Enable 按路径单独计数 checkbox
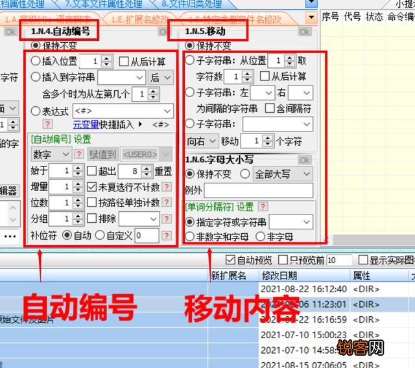The width and height of the screenshot is (415, 368). pyautogui.click(x=91, y=203)
